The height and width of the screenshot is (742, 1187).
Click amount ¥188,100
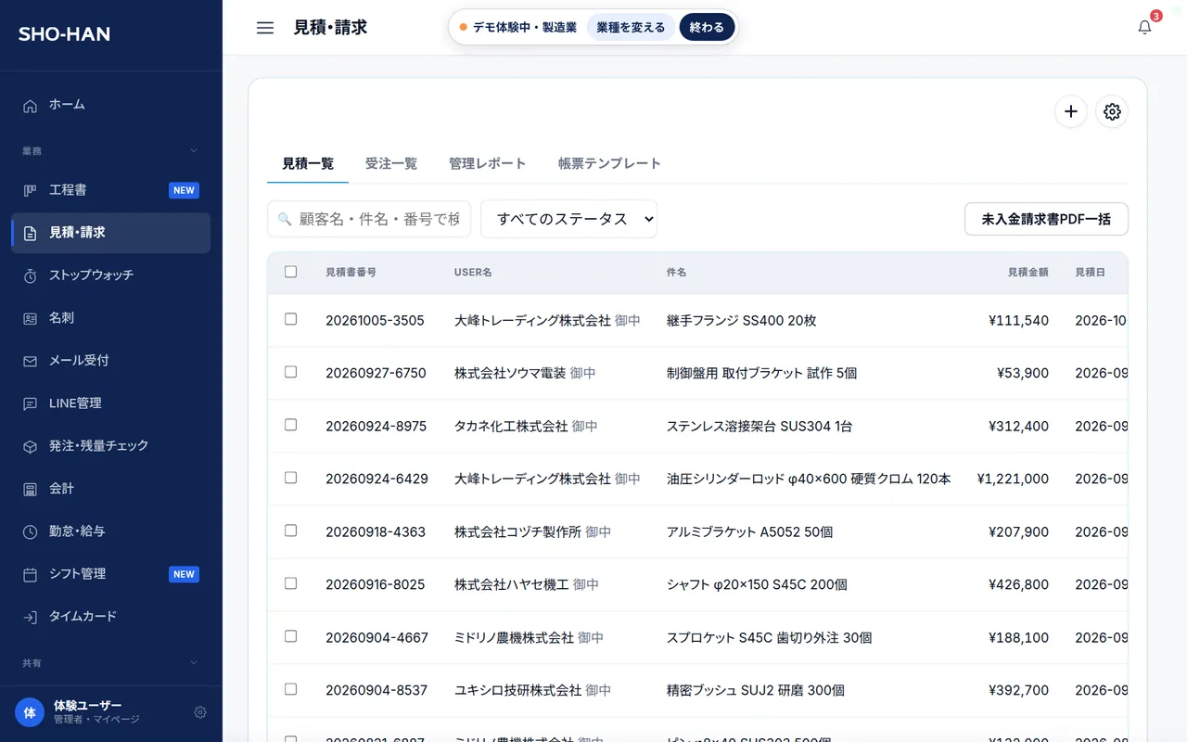tap(1019, 637)
